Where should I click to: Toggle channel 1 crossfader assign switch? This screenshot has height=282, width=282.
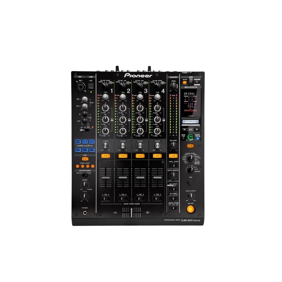(x=105, y=199)
